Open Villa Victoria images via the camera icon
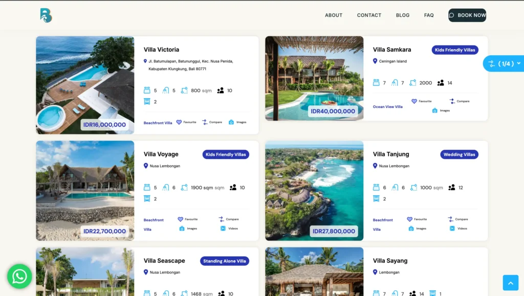Screen dimensions: 524x296 (x=231, y=122)
